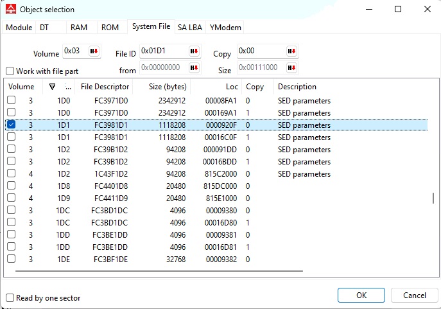
Task: Uncheck the selected row with Loc 0000920F
Action: point(12,125)
